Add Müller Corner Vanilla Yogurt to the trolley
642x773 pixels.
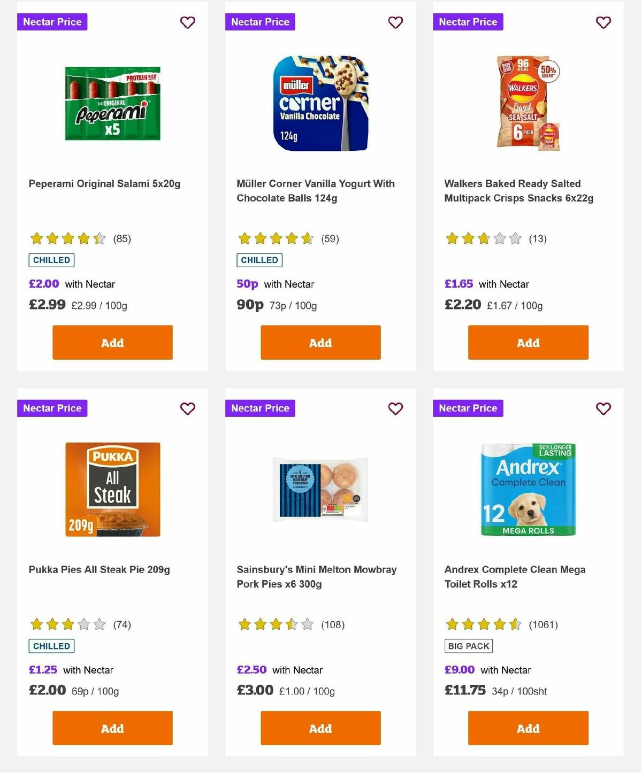[x=320, y=342]
